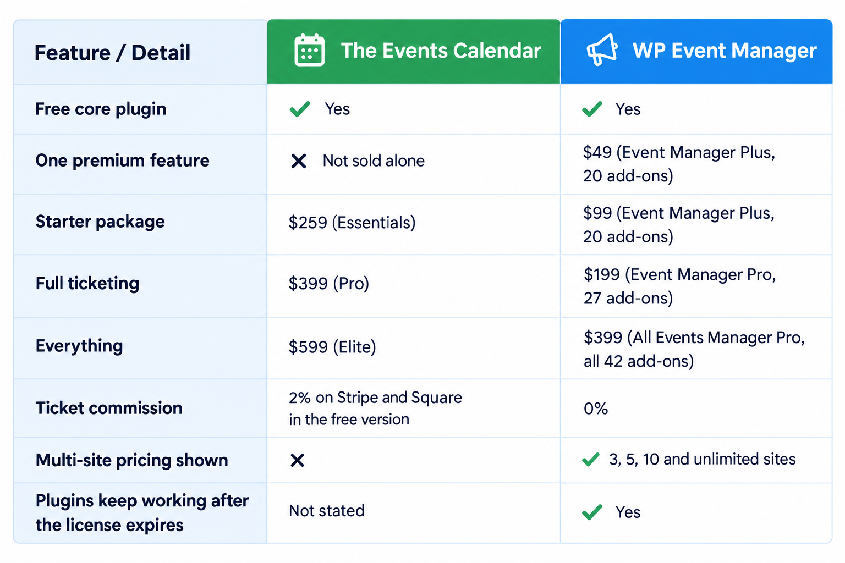Click "Yes" under WP Event Manager for Free core plugin
This screenshot has height=563, width=845.
tap(628, 109)
